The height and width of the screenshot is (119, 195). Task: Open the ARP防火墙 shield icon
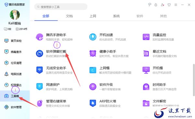93,103
